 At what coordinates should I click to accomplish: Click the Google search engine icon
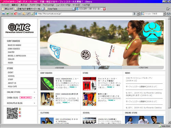tap(143, 14)
